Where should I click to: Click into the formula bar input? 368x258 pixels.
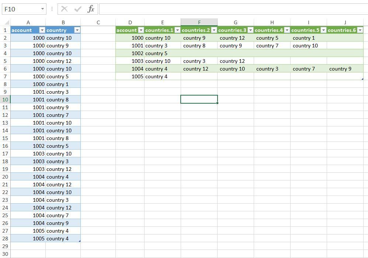pyautogui.click(x=233, y=9)
